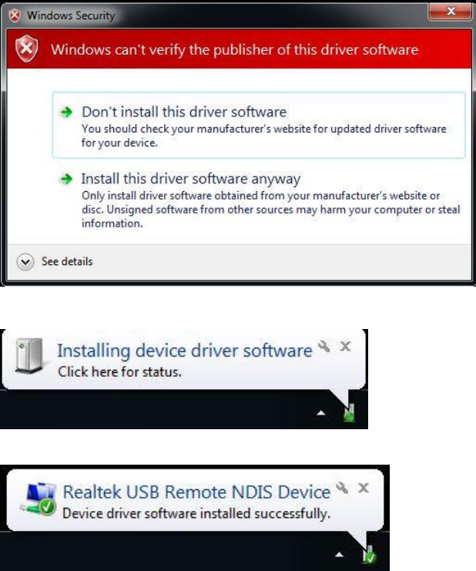Expand See details chevron
The image size is (476, 571).
coord(25,262)
